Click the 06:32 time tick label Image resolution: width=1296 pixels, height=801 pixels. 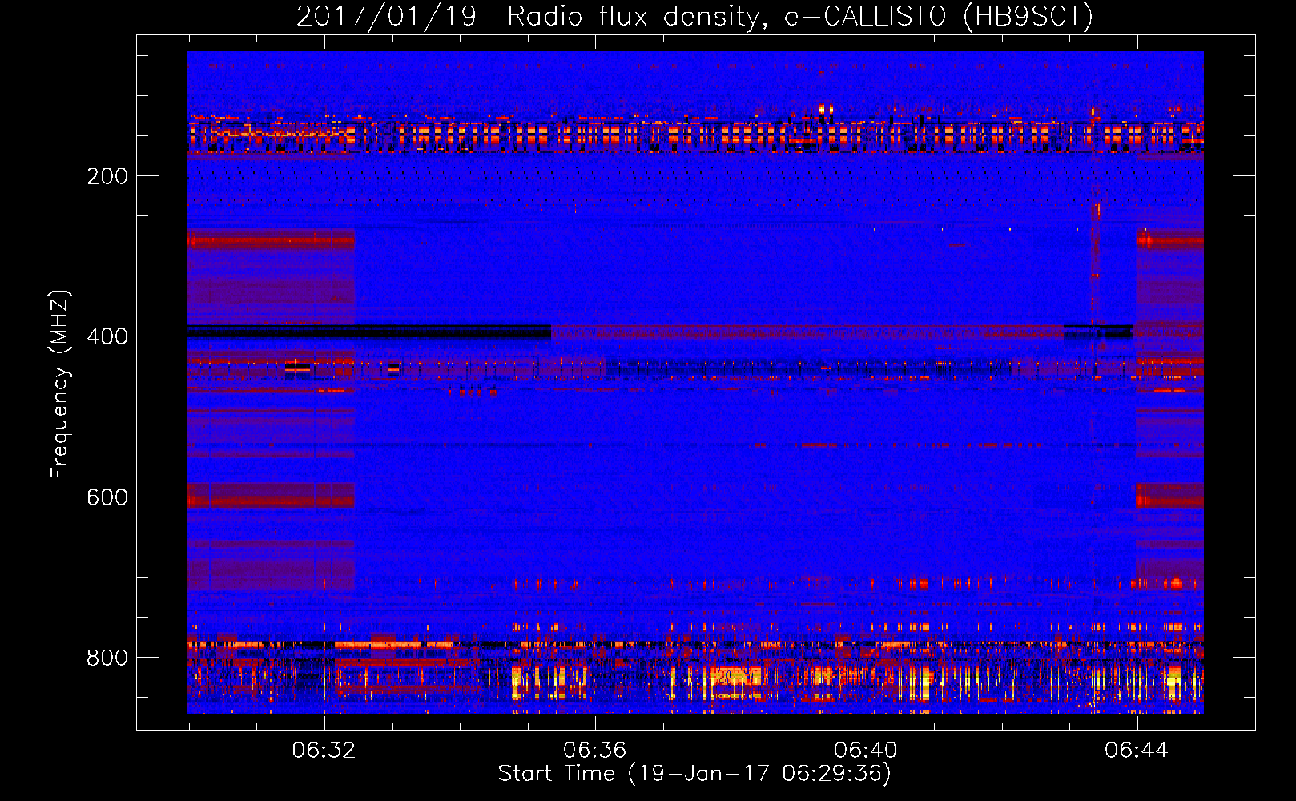324,751
